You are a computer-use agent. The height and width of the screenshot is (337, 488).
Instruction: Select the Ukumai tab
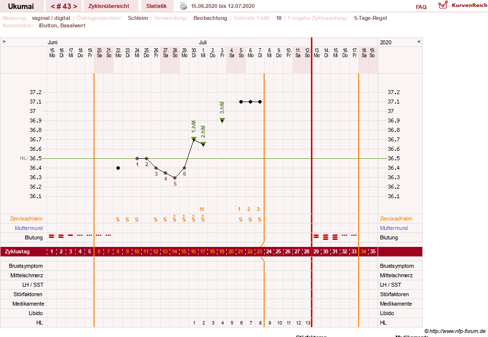[21, 6]
